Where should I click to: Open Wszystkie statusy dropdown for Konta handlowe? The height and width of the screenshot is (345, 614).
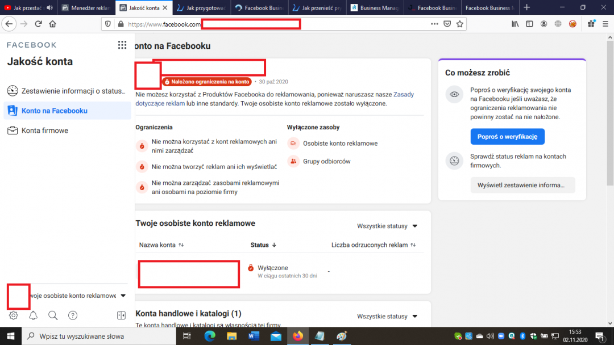pyautogui.click(x=387, y=317)
